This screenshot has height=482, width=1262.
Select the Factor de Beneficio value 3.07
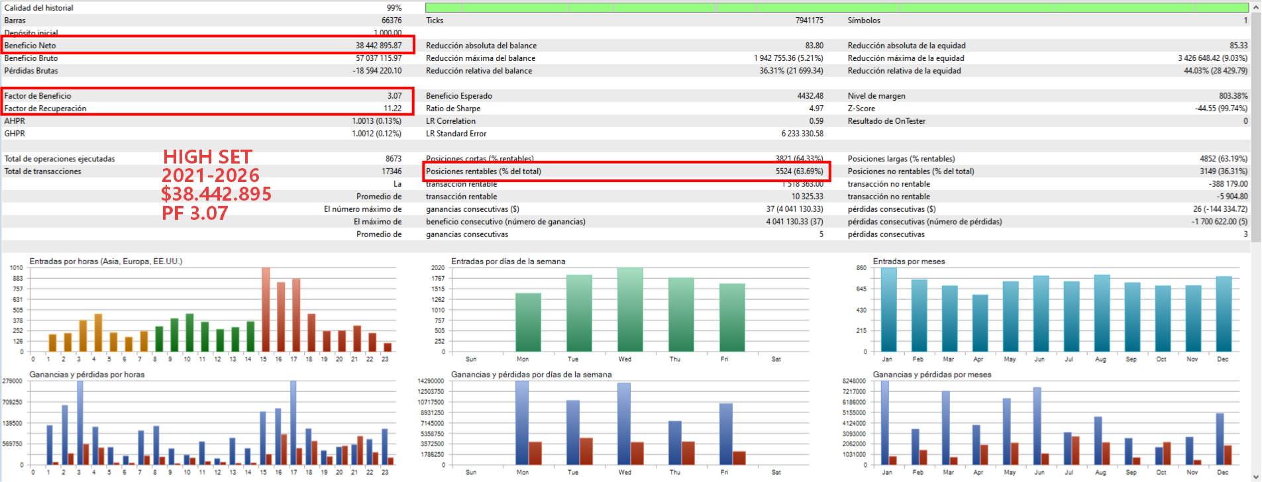coord(394,96)
